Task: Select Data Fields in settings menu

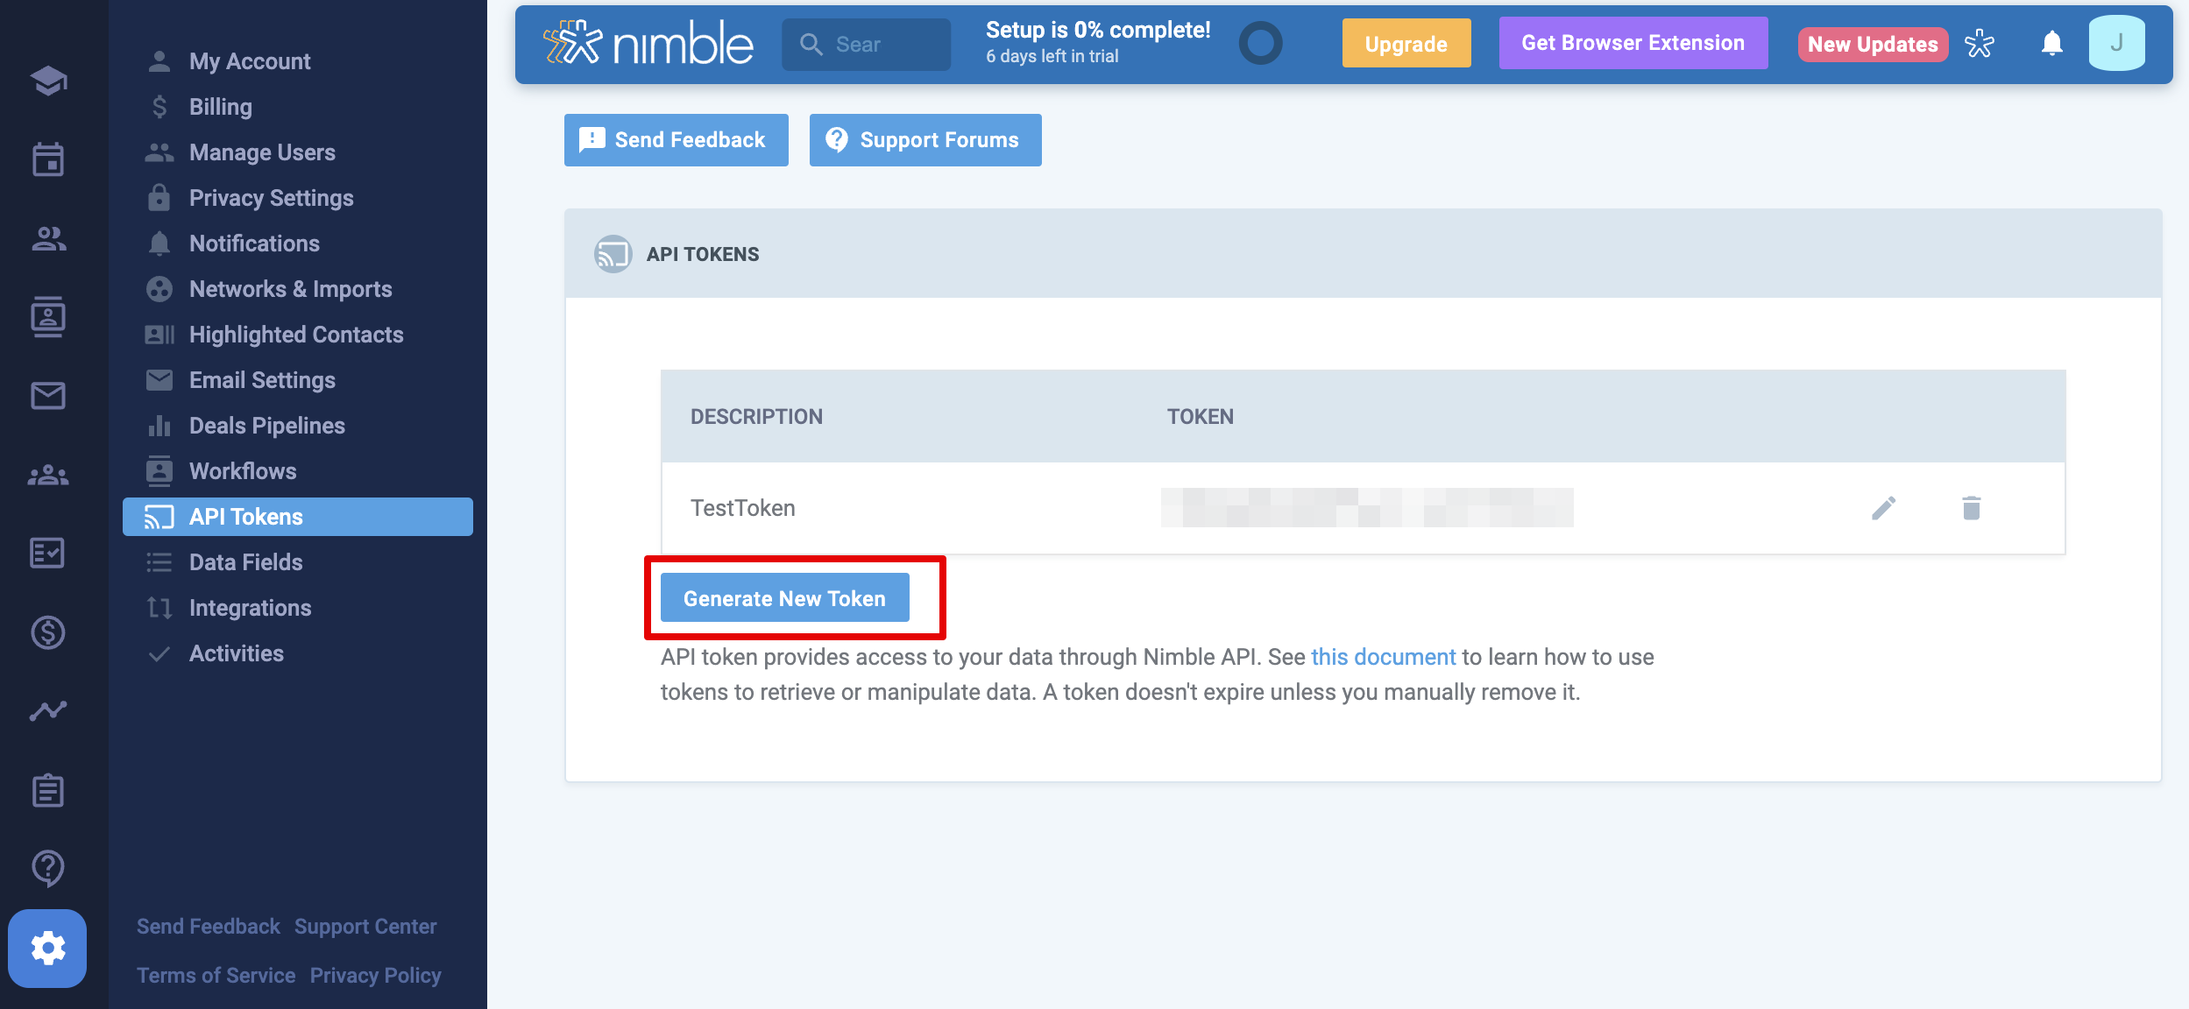Action: [x=245, y=562]
